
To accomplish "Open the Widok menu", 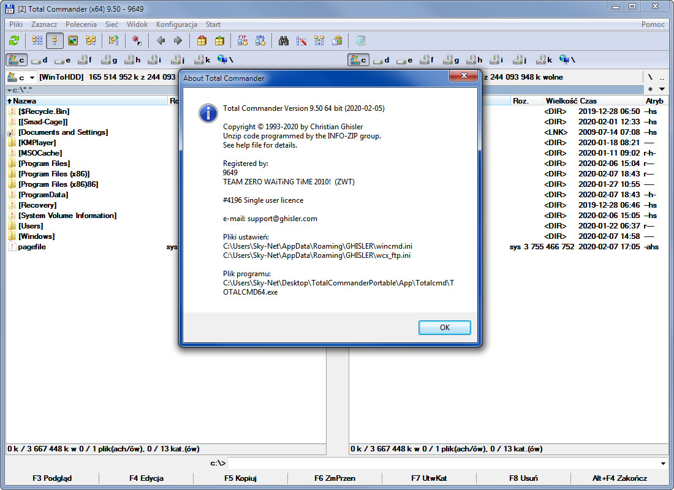I will click(x=137, y=24).
